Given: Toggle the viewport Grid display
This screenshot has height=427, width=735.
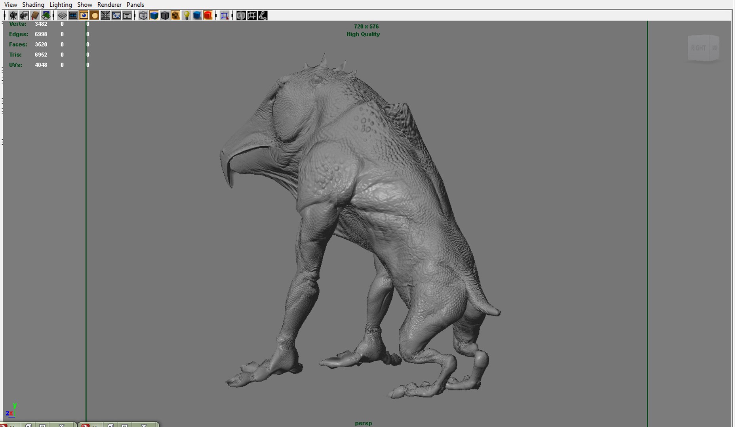Looking at the screenshot, I should click(x=62, y=15).
